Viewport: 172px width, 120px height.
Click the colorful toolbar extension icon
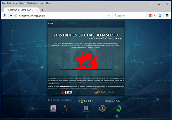(x=150, y=15)
